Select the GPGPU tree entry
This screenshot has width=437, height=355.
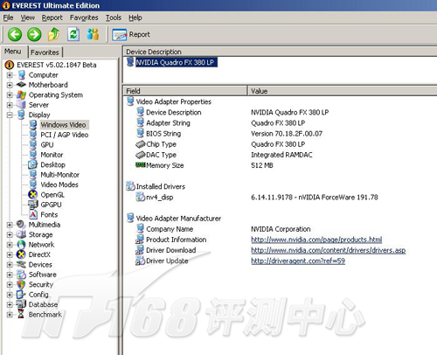tap(51, 205)
